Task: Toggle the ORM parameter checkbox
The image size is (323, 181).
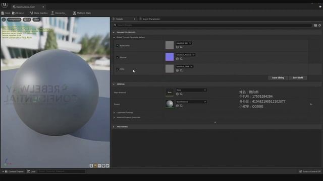Action: (118, 69)
